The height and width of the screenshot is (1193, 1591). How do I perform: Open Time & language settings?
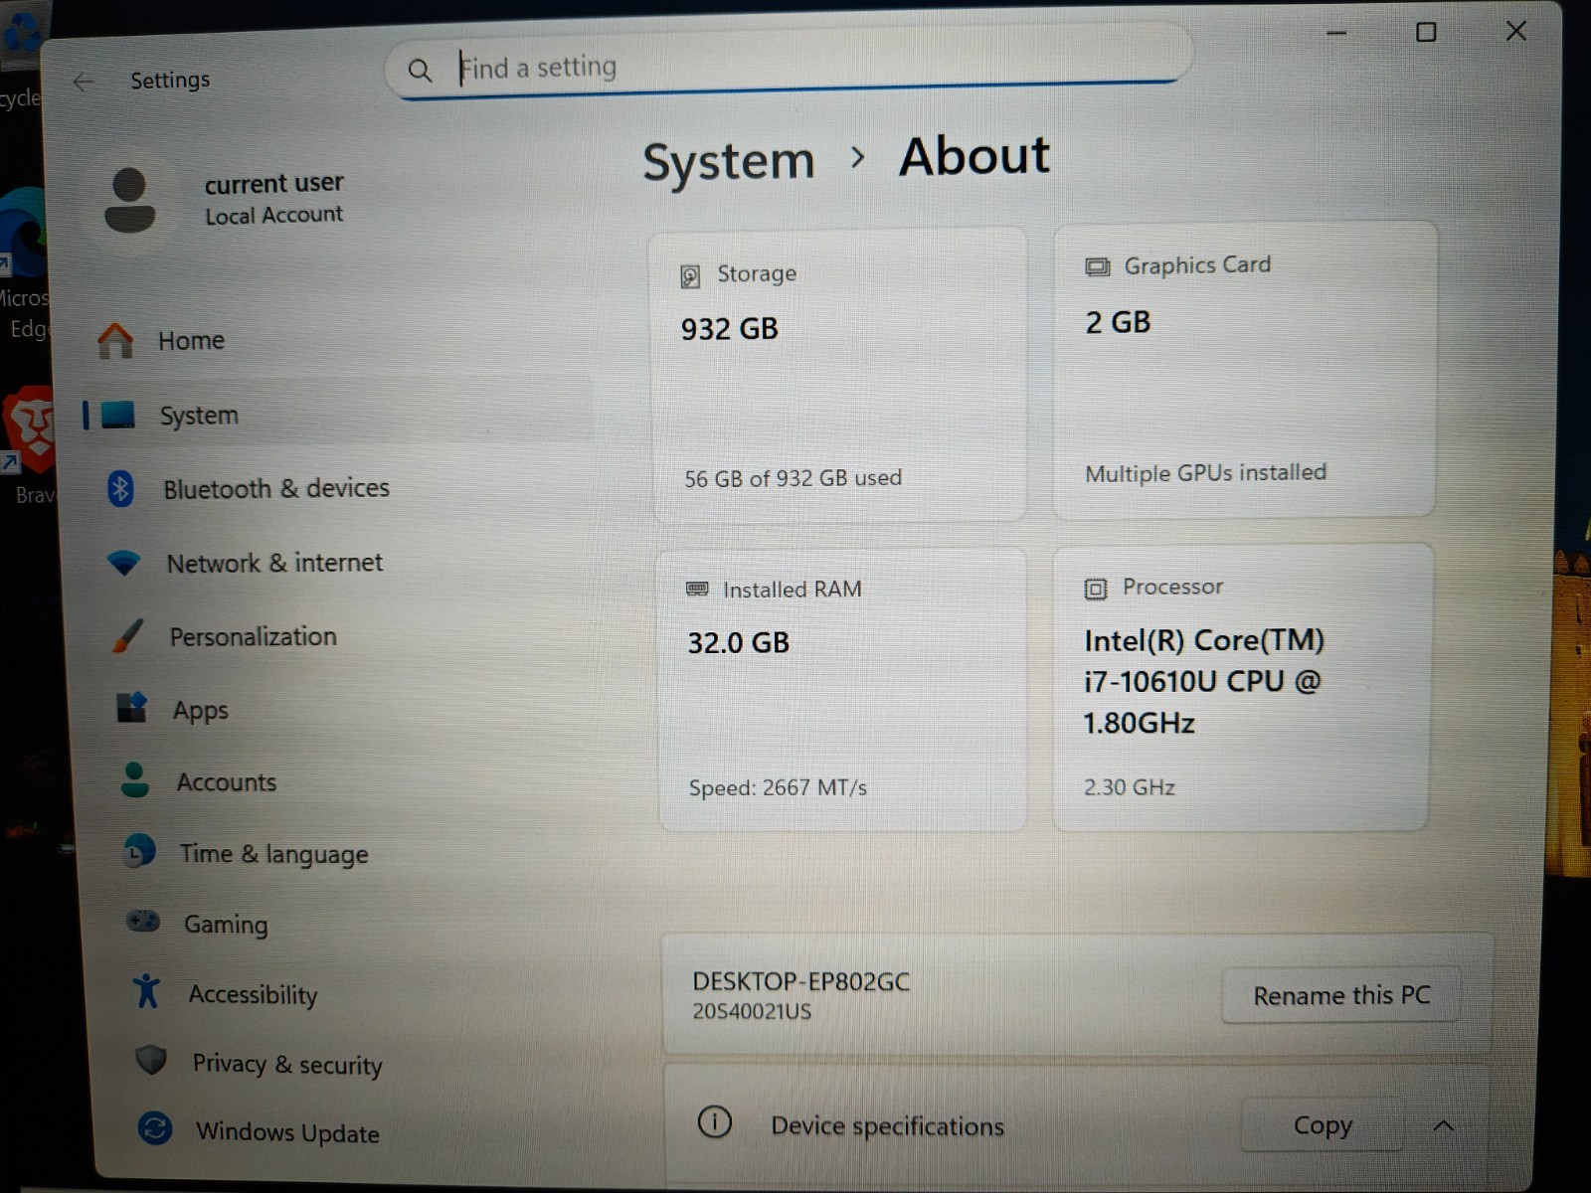pyautogui.click(x=353, y=853)
